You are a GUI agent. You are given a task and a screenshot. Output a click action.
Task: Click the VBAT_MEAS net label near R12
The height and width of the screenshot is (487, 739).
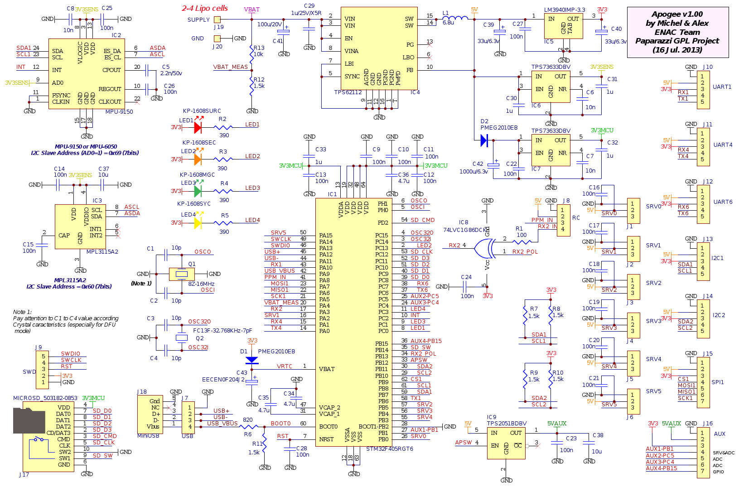click(x=231, y=67)
